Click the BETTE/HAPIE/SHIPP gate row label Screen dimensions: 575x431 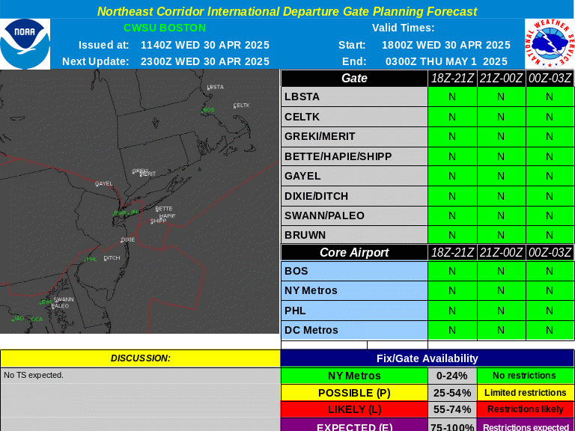pyautogui.click(x=354, y=156)
